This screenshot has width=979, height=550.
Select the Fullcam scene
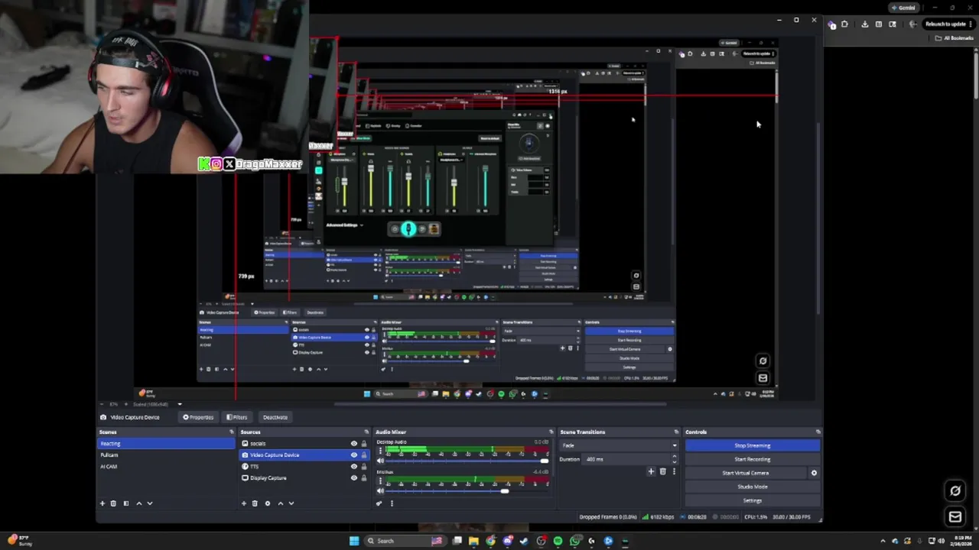click(167, 455)
